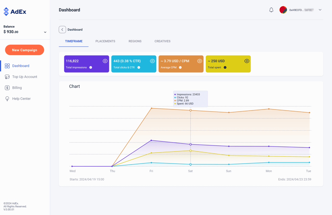
Task: Open Top Up Account in sidebar
Action: pos(25,77)
